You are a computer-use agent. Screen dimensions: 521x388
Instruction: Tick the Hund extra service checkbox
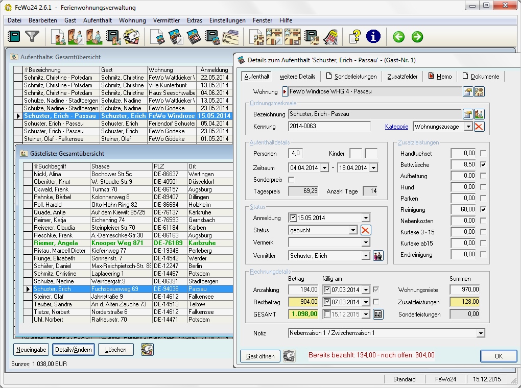[483, 187]
